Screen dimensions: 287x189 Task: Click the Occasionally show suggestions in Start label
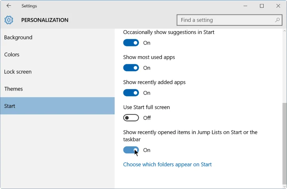pyautogui.click(x=169, y=32)
